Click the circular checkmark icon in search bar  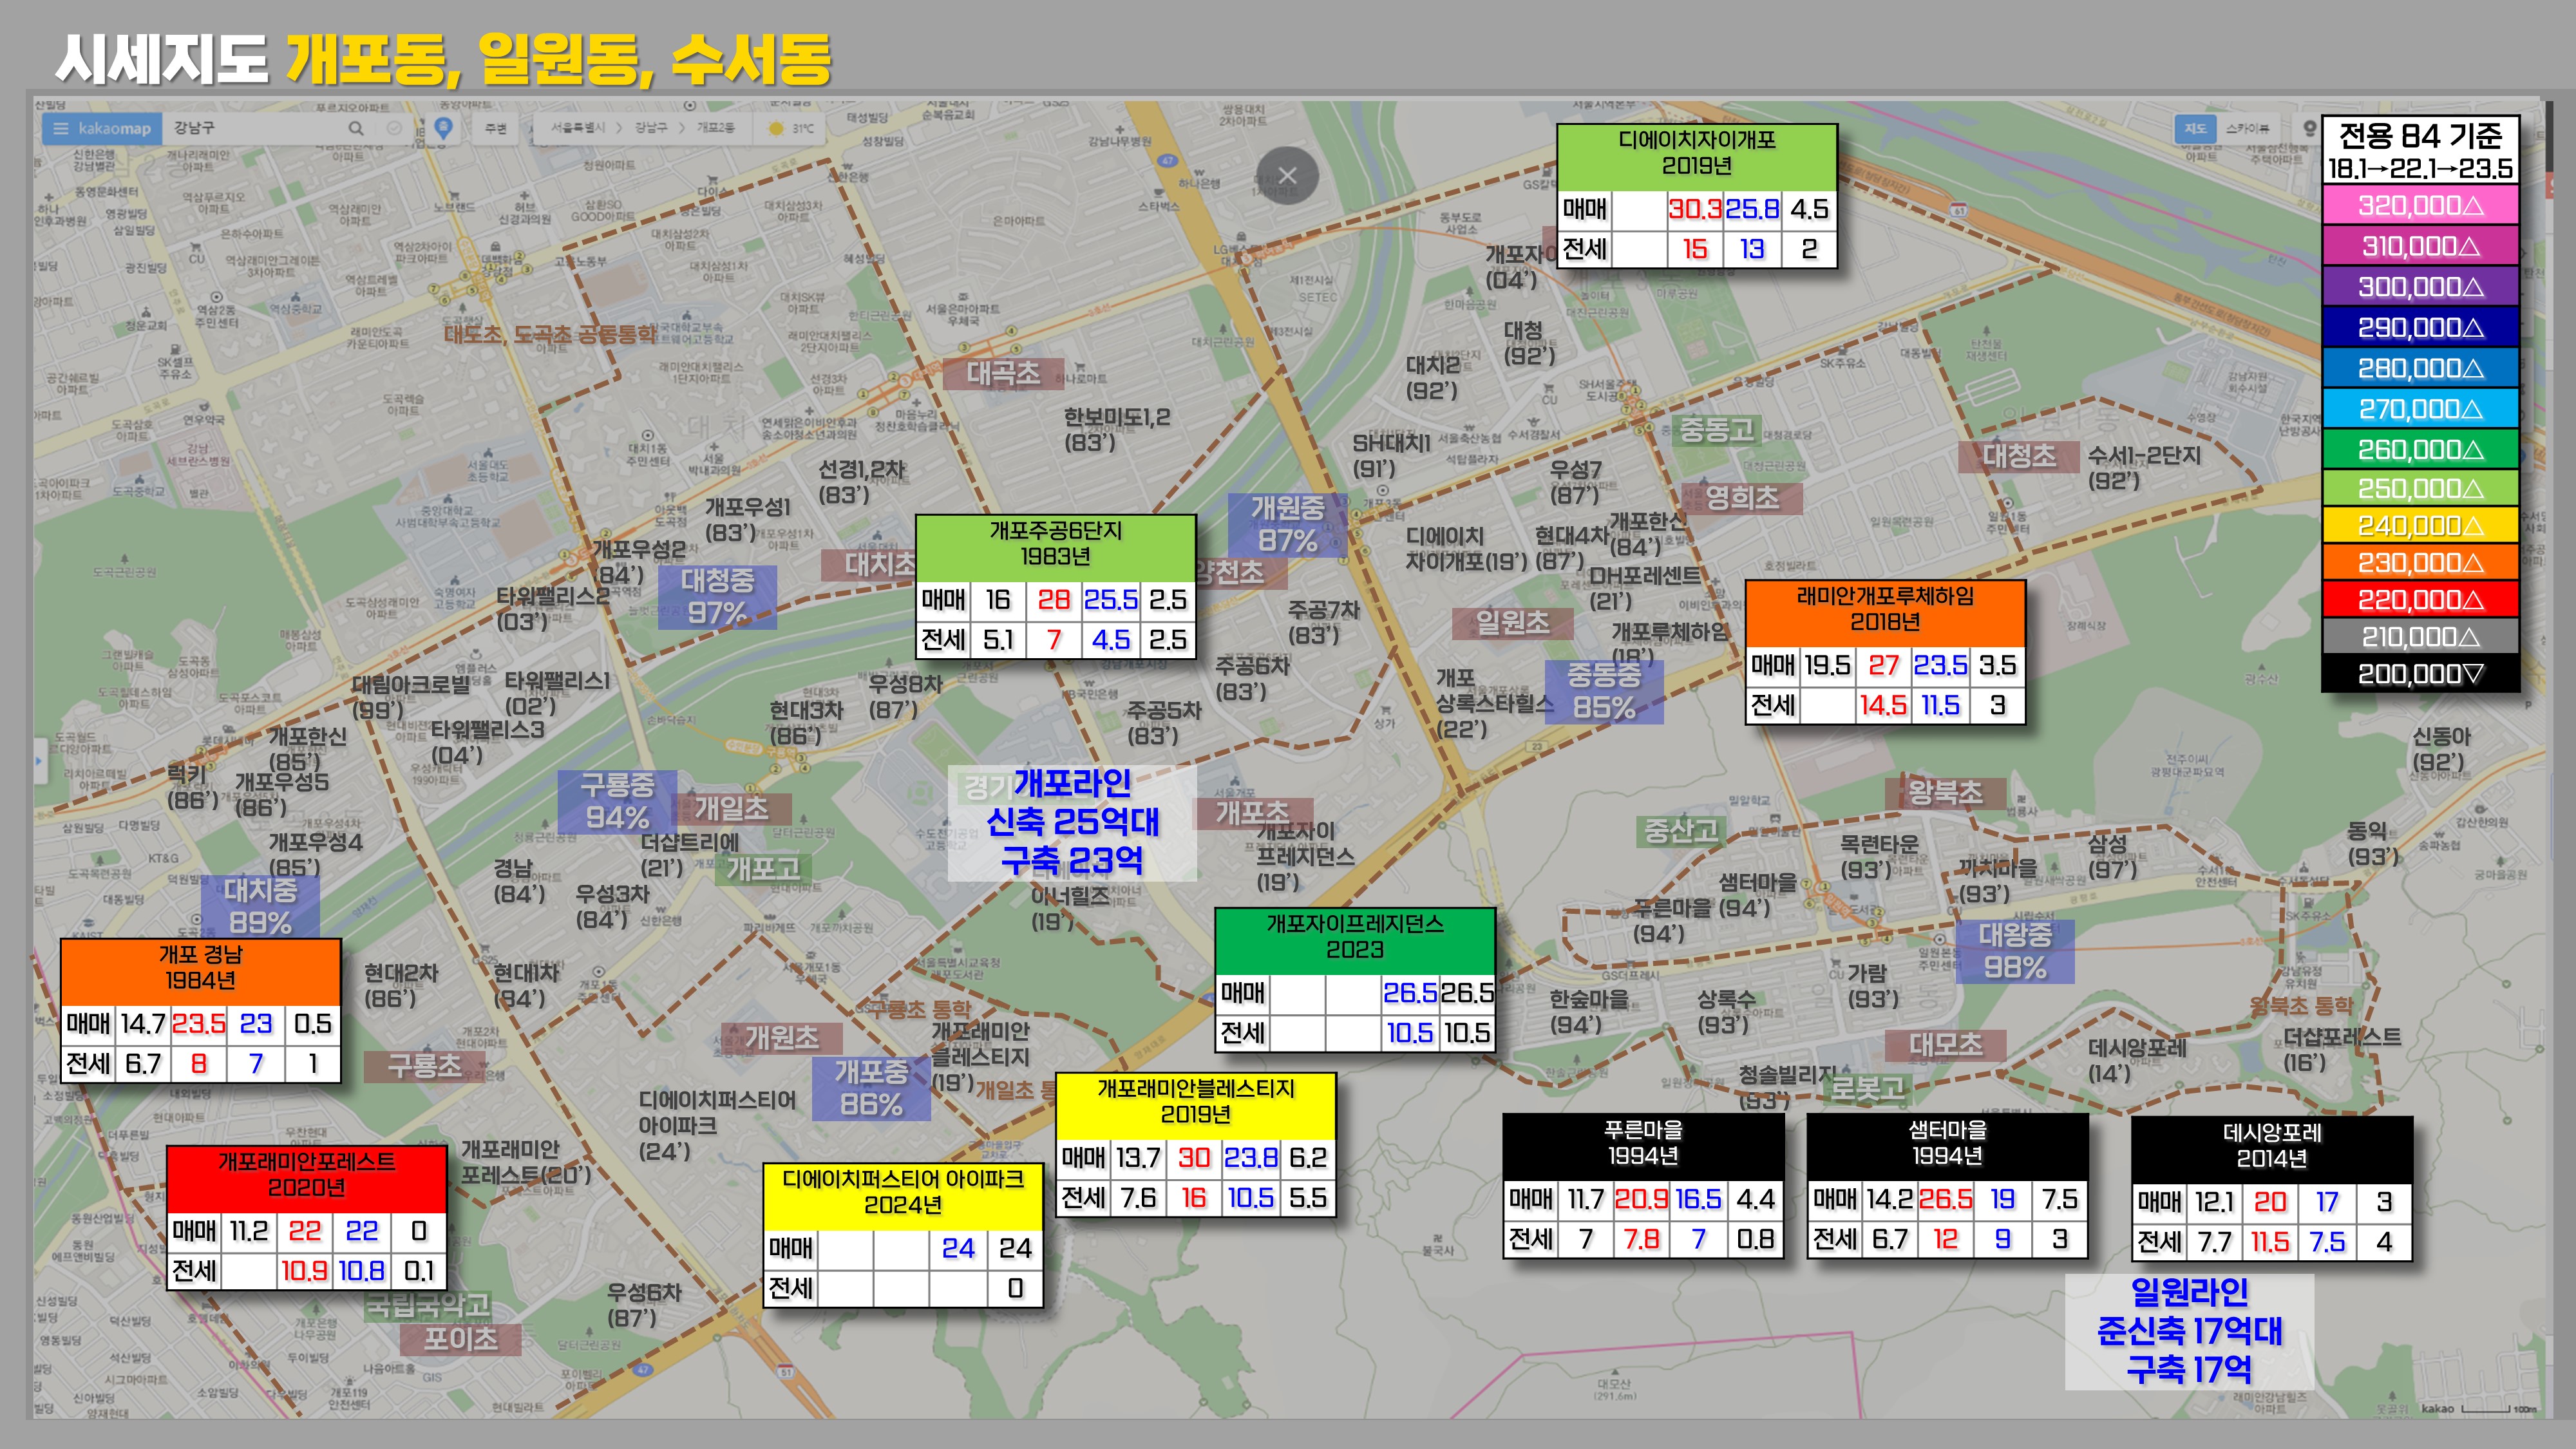[x=394, y=128]
